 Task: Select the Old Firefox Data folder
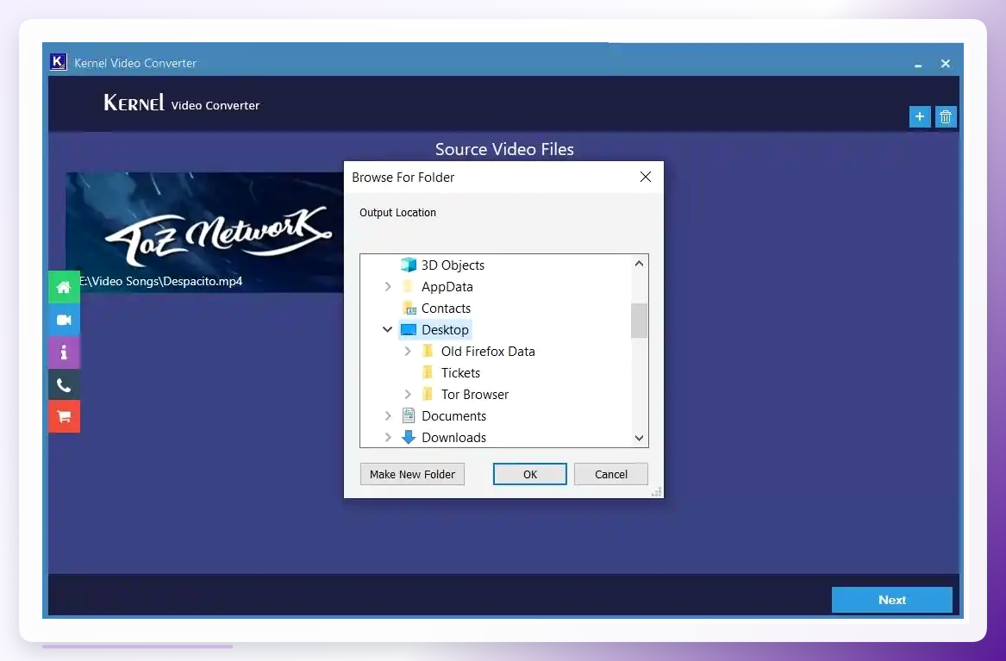click(488, 352)
